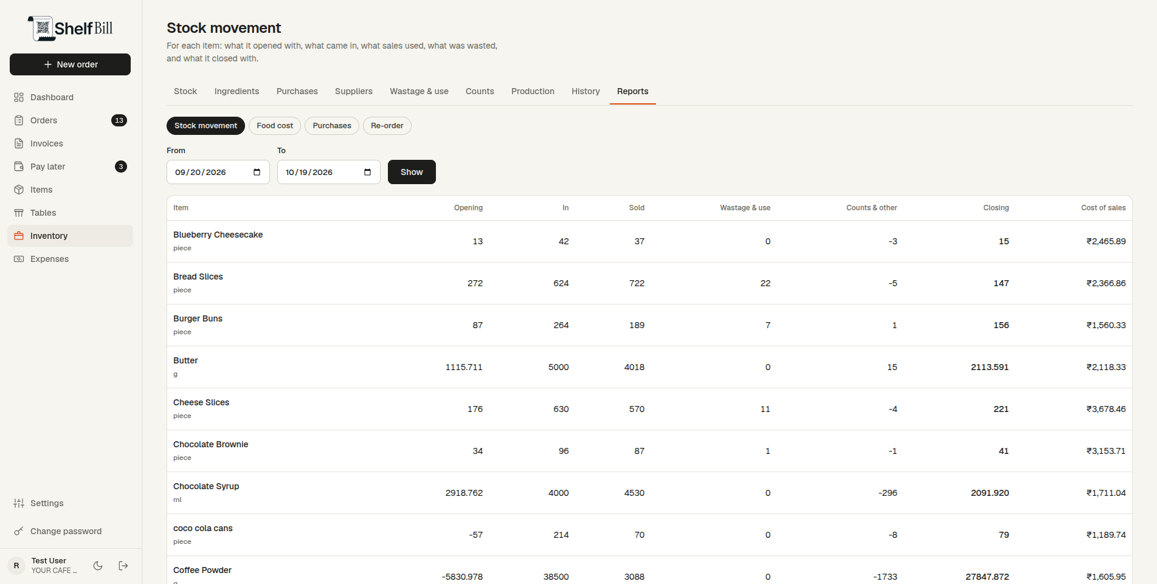Select the Blueberry Cheesecake row
This screenshot has width=1157, height=584.
pyautogui.click(x=649, y=241)
